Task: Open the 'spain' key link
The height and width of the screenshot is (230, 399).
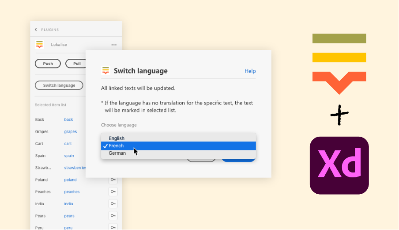Action: (69, 156)
